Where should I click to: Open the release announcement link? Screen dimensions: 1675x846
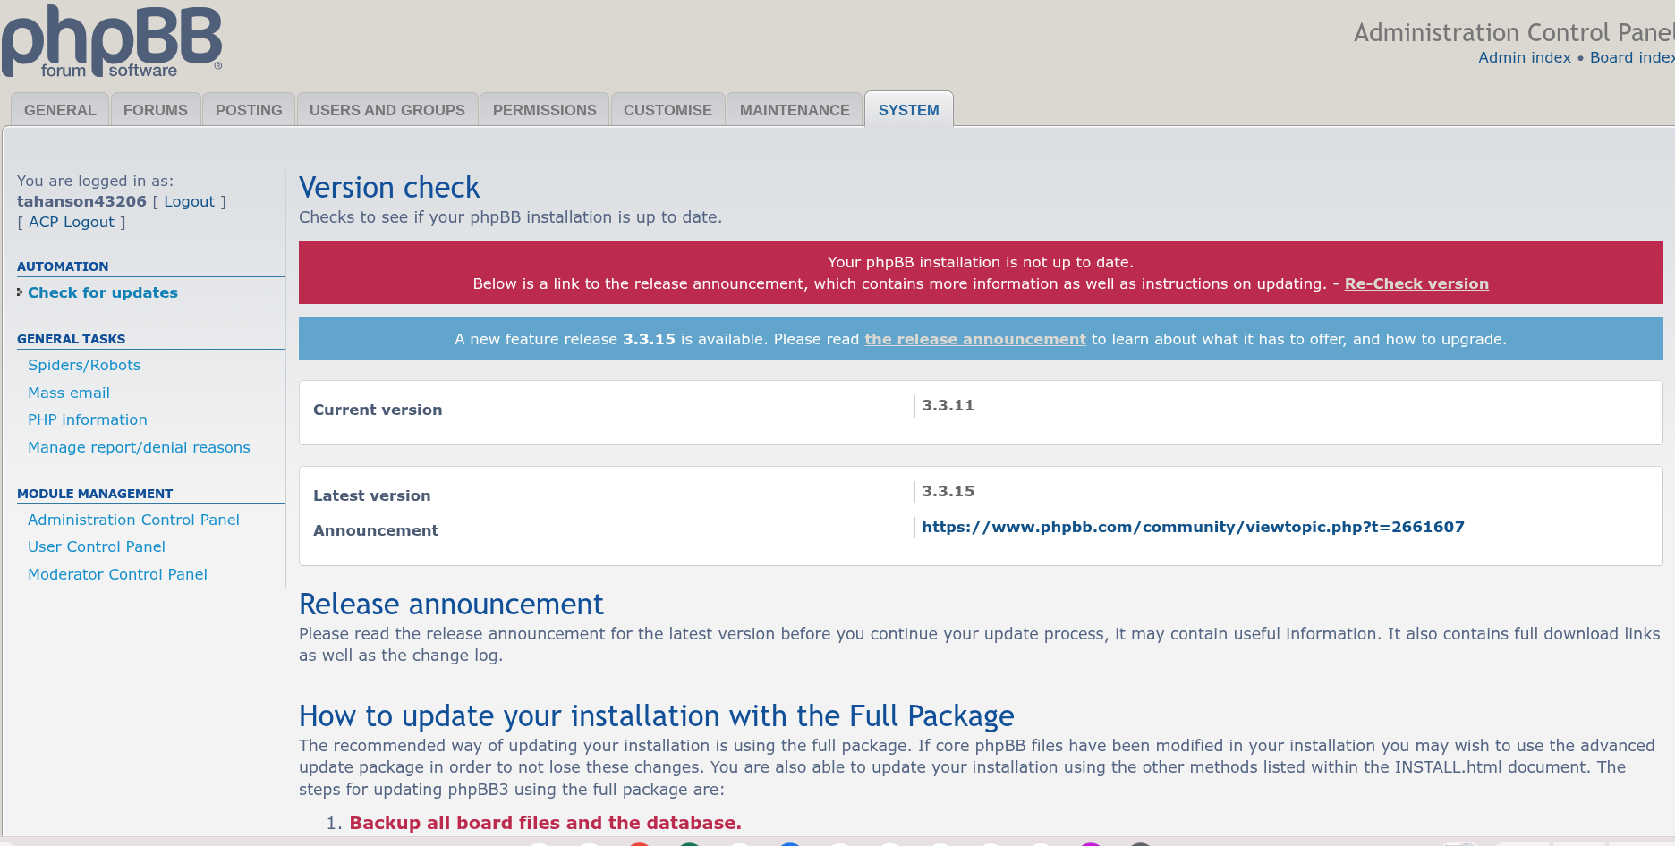click(x=974, y=339)
